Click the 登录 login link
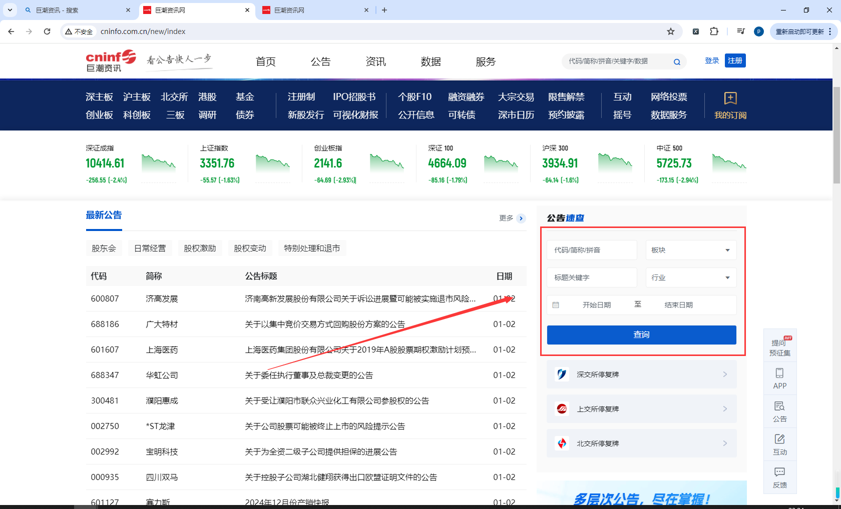The width and height of the screenshot is (841, 509). coord(712,60)
